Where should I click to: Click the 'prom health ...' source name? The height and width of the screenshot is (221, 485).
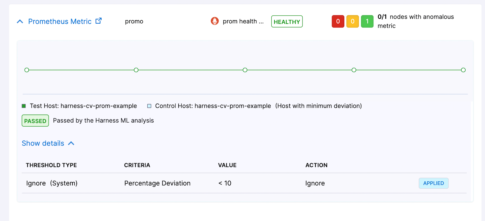click(x=243, y=21)
